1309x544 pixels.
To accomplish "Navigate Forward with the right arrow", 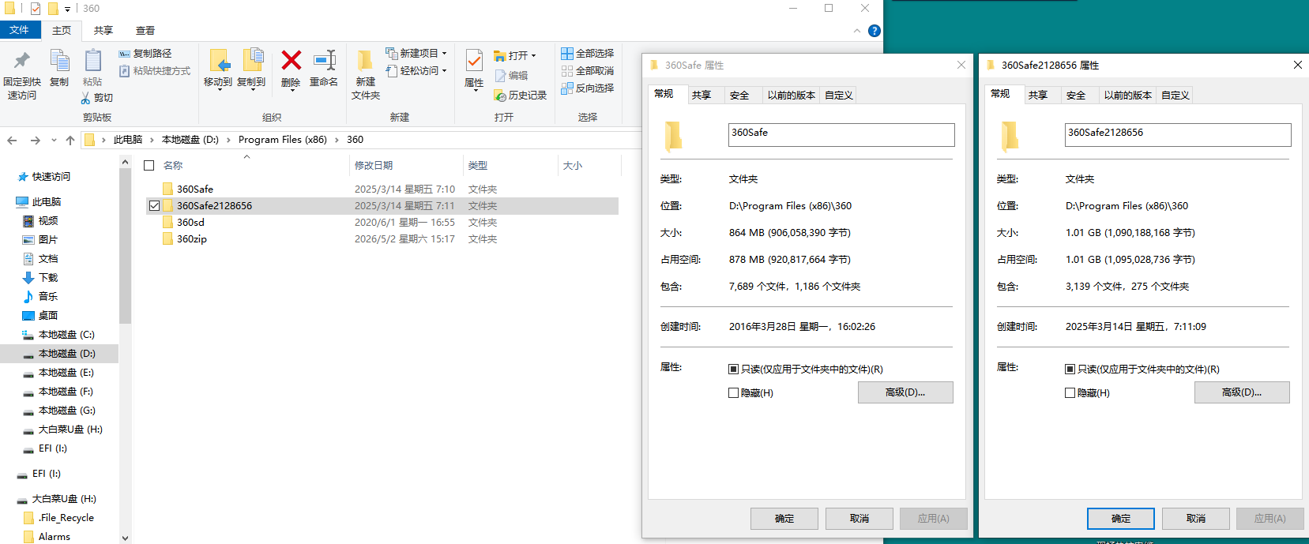I will [x=35, y=140].
